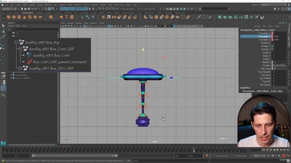291x163 pixels.
Task: Create a polygon cone from the shelf
Action: 24,17
